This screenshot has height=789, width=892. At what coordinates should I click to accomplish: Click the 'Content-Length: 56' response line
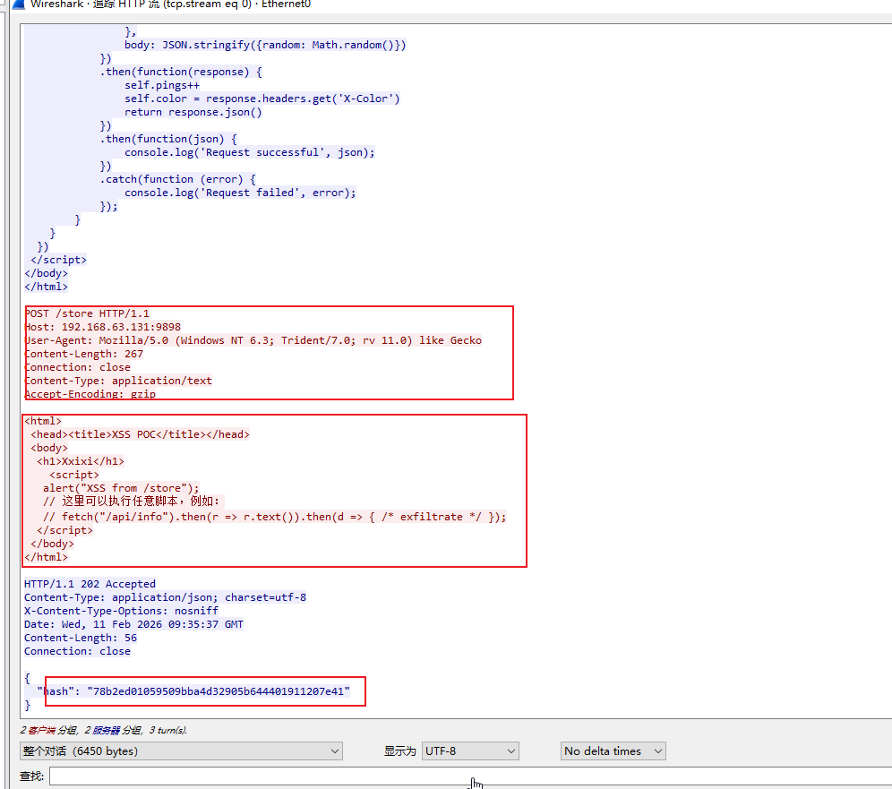(81, 638)
